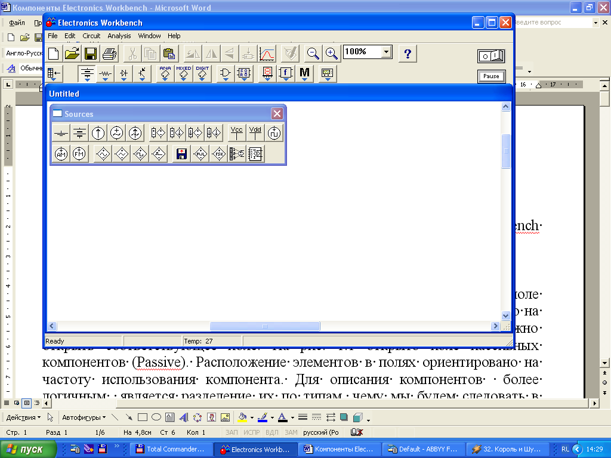Screen dimensions: 611x458
Task: Click the circuit window vertical scrollbar thumb
Action: pyautogui.click(x=506, y=151)
